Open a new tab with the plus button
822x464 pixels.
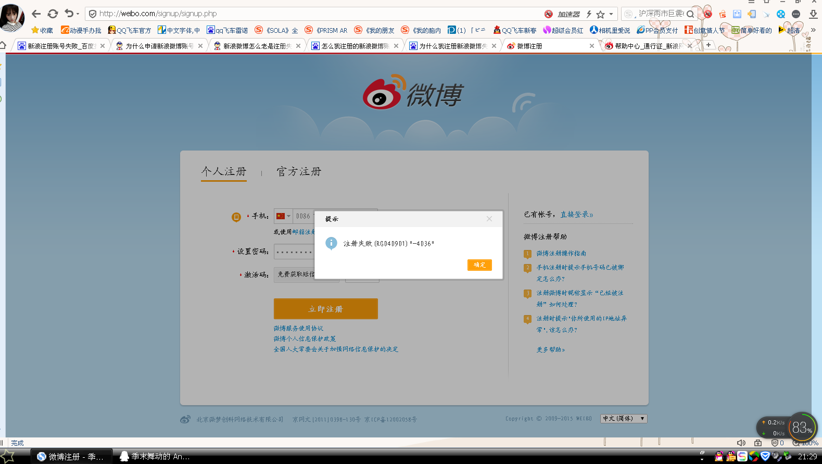[709, 45]
